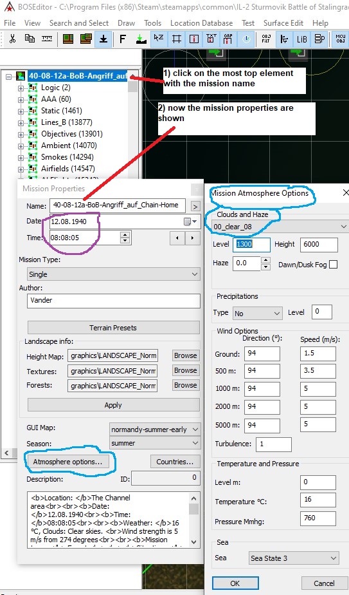Click the Description box scrollbar
This screenshot has height=595, width=349.
tap(193, 520)
